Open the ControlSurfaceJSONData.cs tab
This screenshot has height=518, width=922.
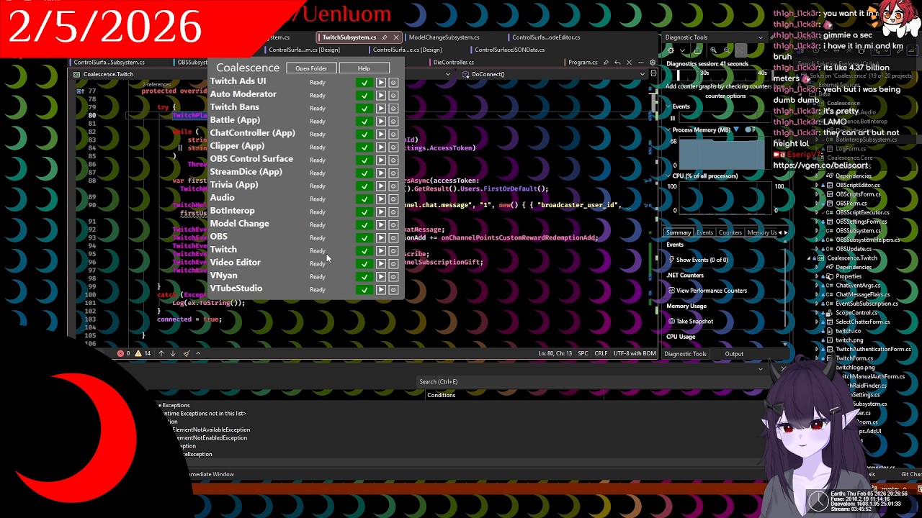click(509, 50)
